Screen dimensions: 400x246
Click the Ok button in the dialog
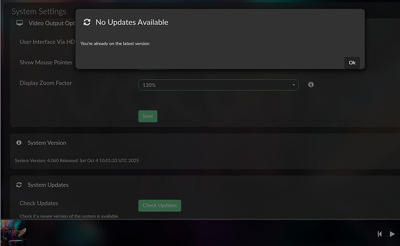[x=352, y=63]
